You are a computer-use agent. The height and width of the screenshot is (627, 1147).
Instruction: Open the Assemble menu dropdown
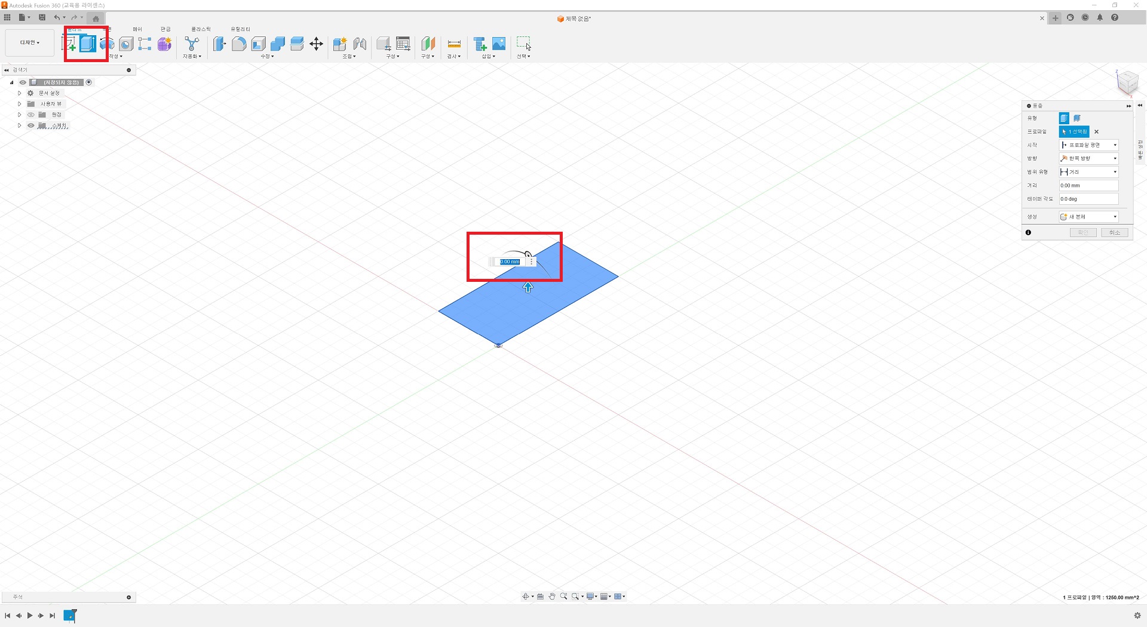[349, 56]
